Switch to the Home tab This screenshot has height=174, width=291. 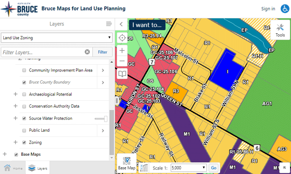point(13,168)
